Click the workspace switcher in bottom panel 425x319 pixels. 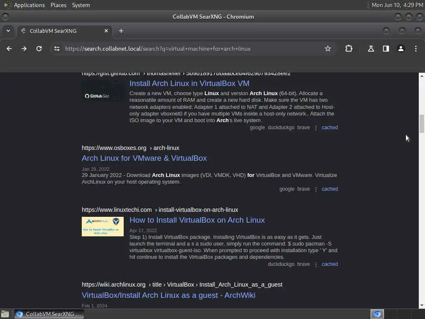[x=377, y=314]
